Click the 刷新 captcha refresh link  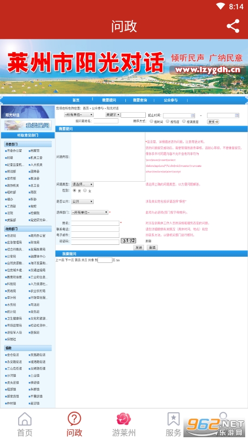pyautogui.click(x=149, y=241)
